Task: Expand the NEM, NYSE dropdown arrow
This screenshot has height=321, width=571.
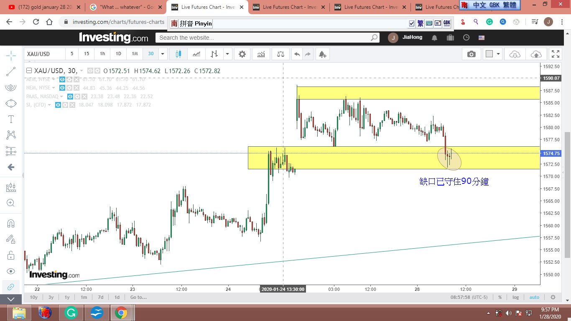Action: coord(54,88)
